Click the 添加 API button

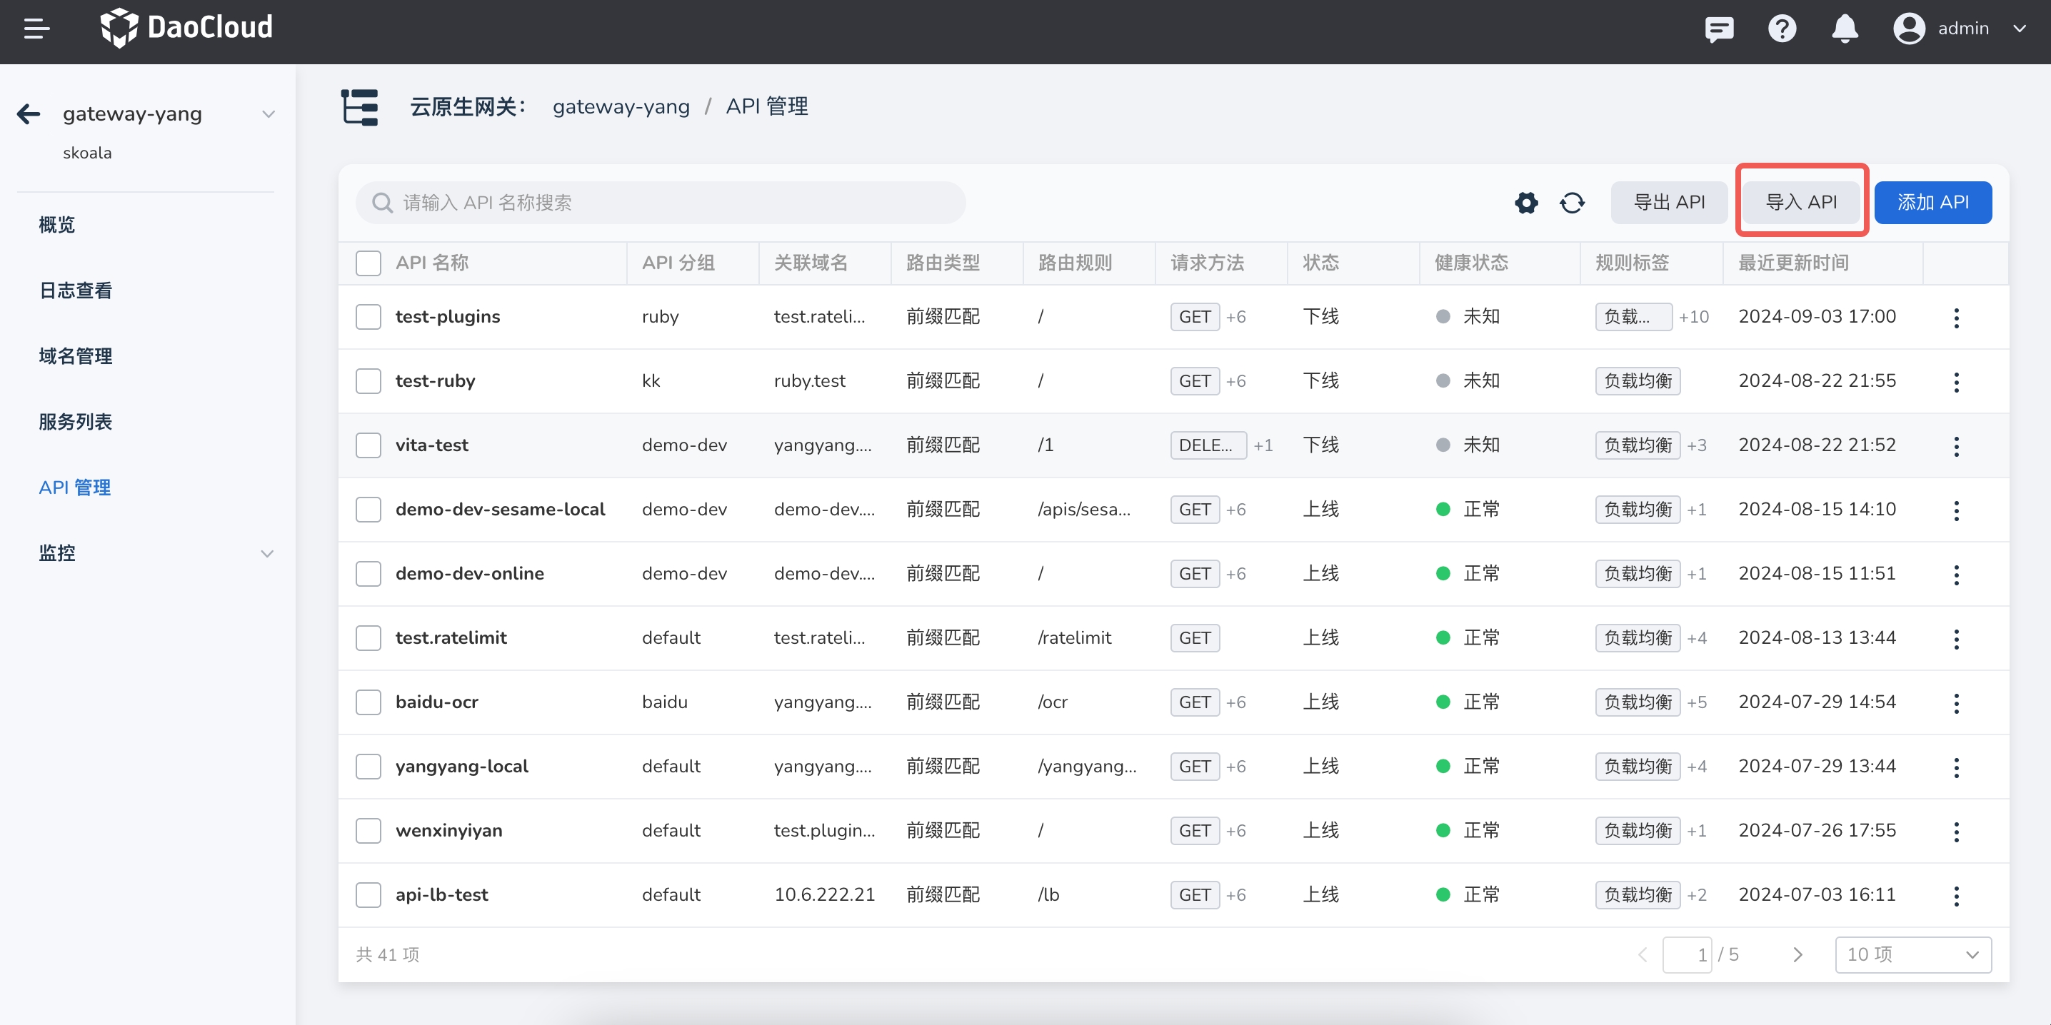coord(1932,203)
